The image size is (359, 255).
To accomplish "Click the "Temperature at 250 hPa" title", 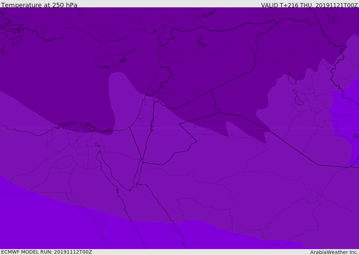I will (39, 5).
